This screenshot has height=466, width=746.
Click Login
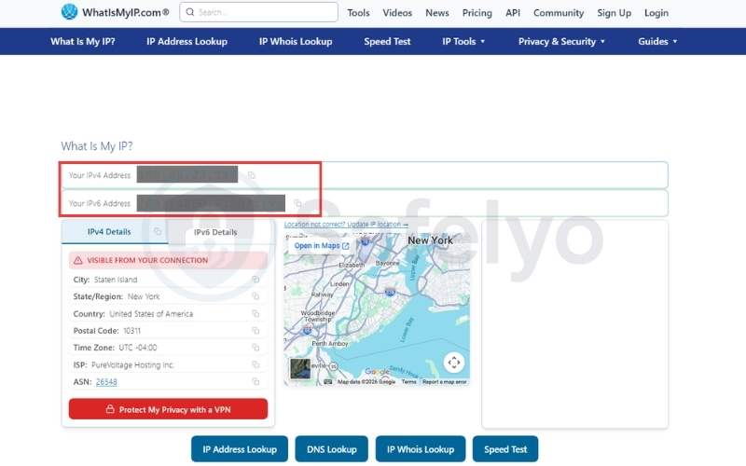(656, 13)
